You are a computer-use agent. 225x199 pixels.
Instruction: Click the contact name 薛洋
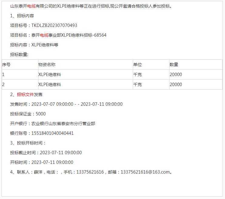[38, 172]
